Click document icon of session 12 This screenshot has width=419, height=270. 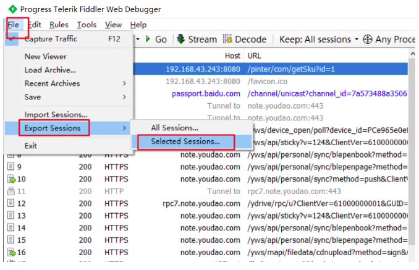[11, 203]
